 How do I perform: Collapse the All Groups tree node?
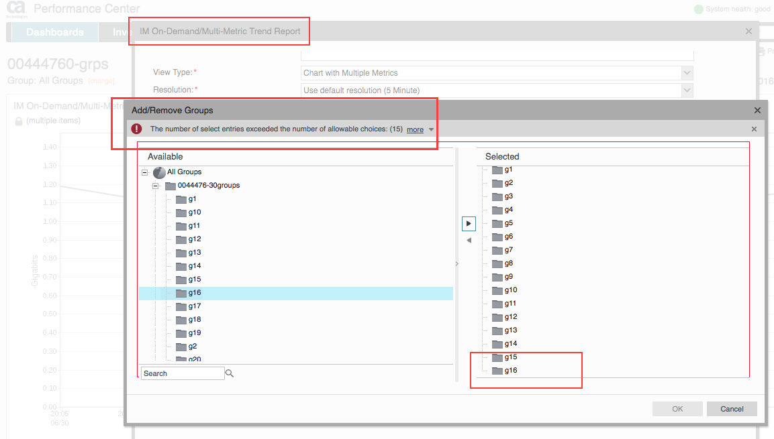point(144,172)
